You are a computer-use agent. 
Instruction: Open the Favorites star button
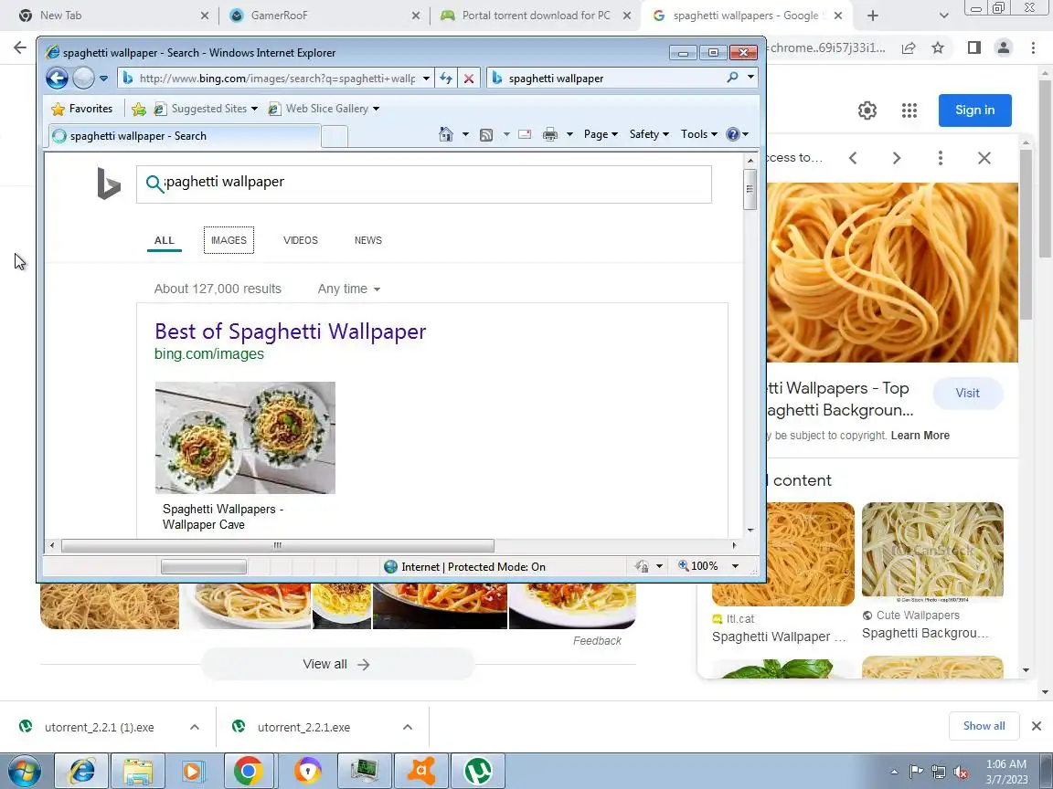pos(82,109)
